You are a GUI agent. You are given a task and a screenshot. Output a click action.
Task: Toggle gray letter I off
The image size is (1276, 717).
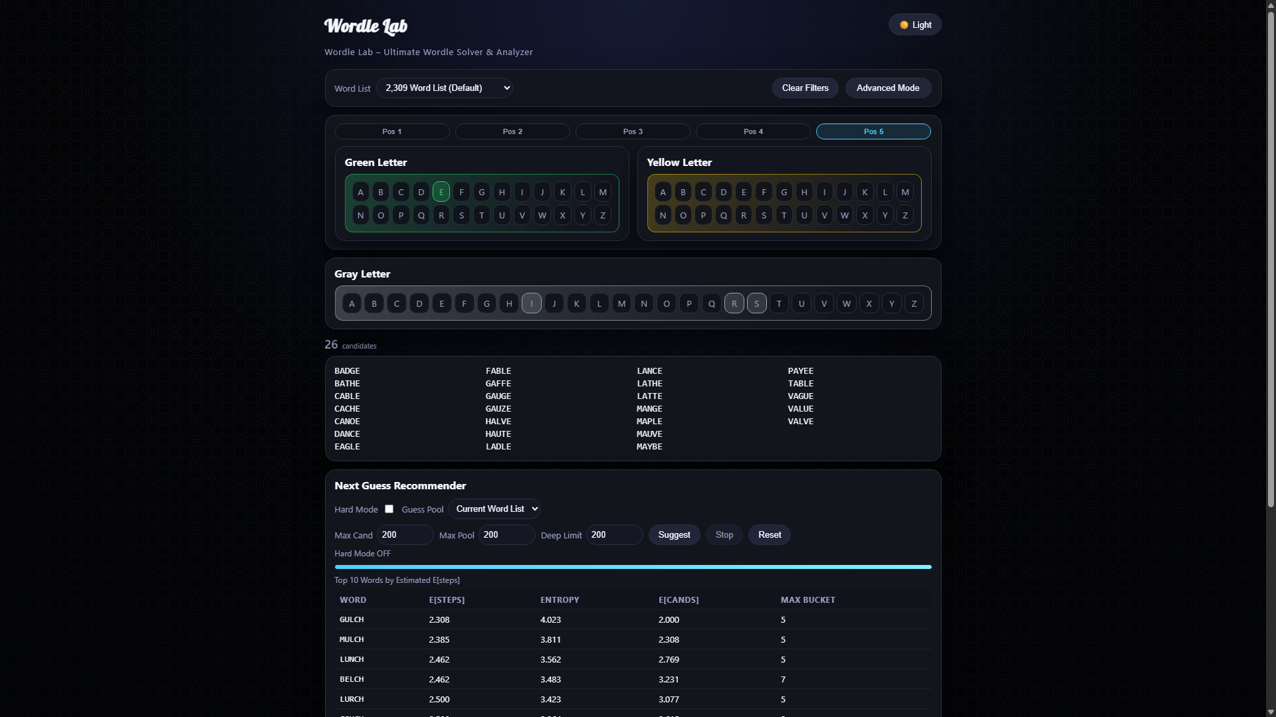pyautogui.click(x=532, y=303)
